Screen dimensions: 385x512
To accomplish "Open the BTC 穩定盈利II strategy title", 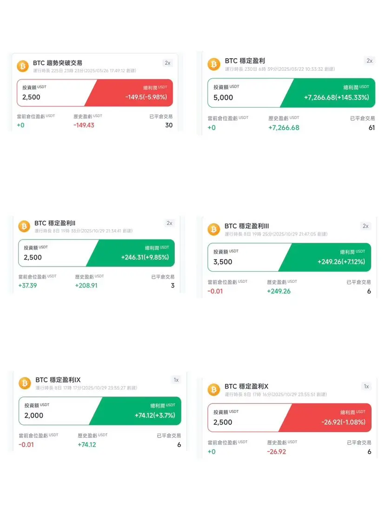I will tap(55, 223).
